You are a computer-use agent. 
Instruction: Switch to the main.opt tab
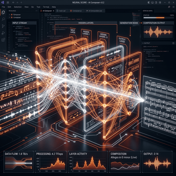pyautogui.click(x=62, y=11)
